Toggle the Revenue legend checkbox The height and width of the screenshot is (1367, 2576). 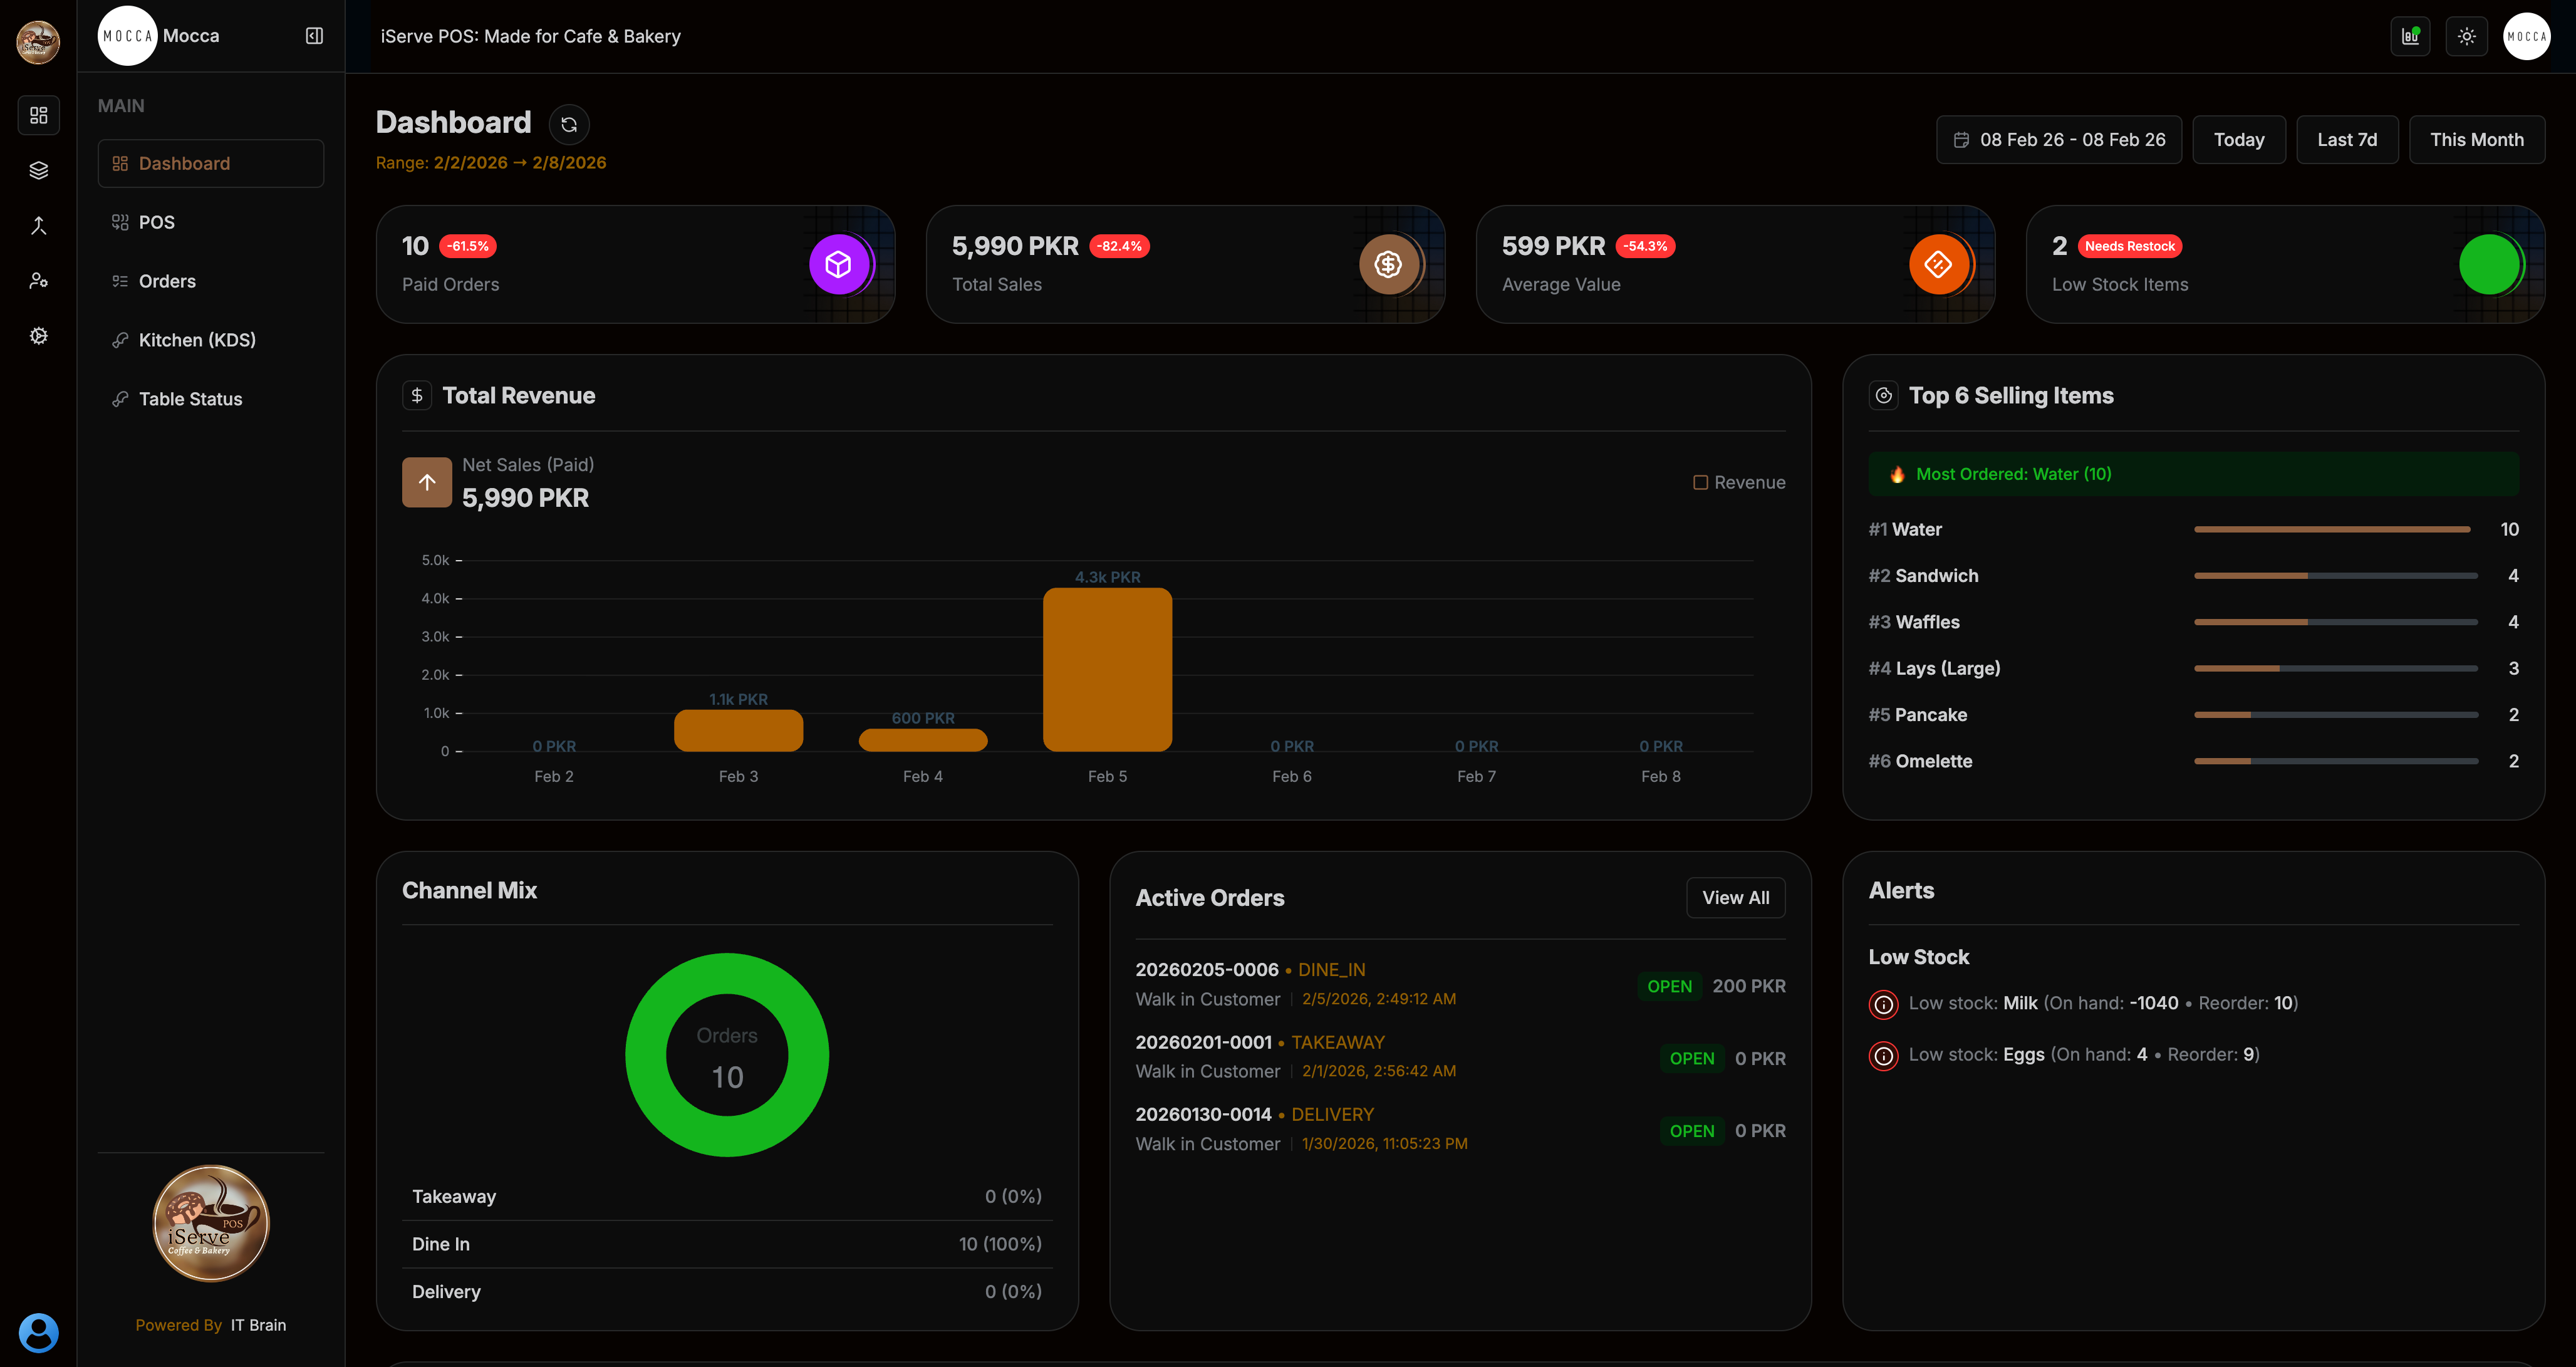tap(1700, 482)
